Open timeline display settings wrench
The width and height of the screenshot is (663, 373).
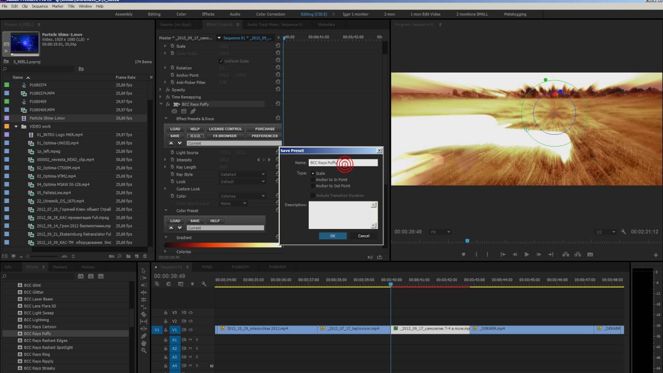[x=204, y=283]
